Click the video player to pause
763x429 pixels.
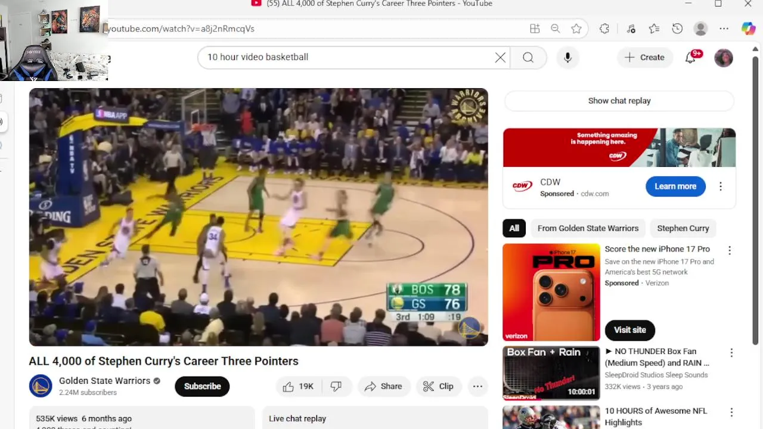pyautogui.click(x=259, y=217)
